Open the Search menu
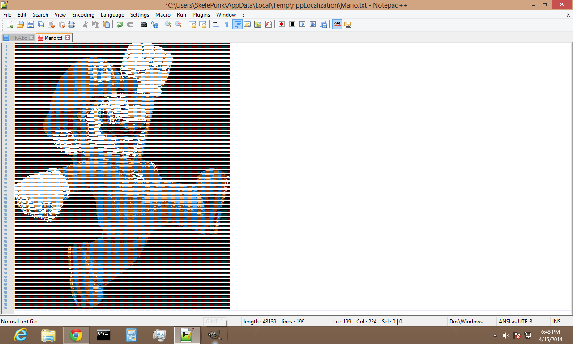Viewport: 573px width, 344px height. point(40,15)
